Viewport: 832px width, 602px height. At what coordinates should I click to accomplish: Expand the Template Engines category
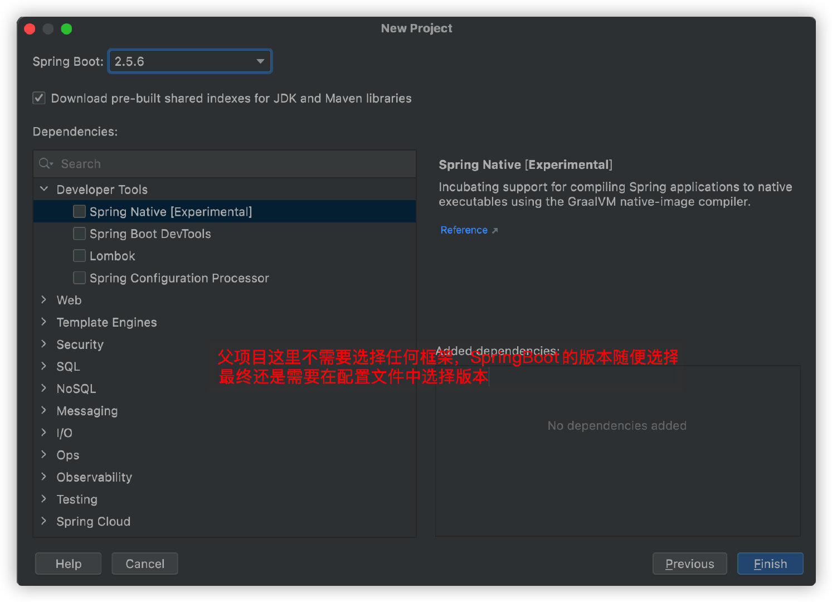[44, 322]
